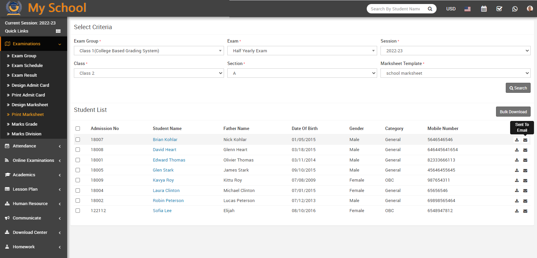Open the calendar icon in header
The image size is (537, 258).
(x=484, y=9)
